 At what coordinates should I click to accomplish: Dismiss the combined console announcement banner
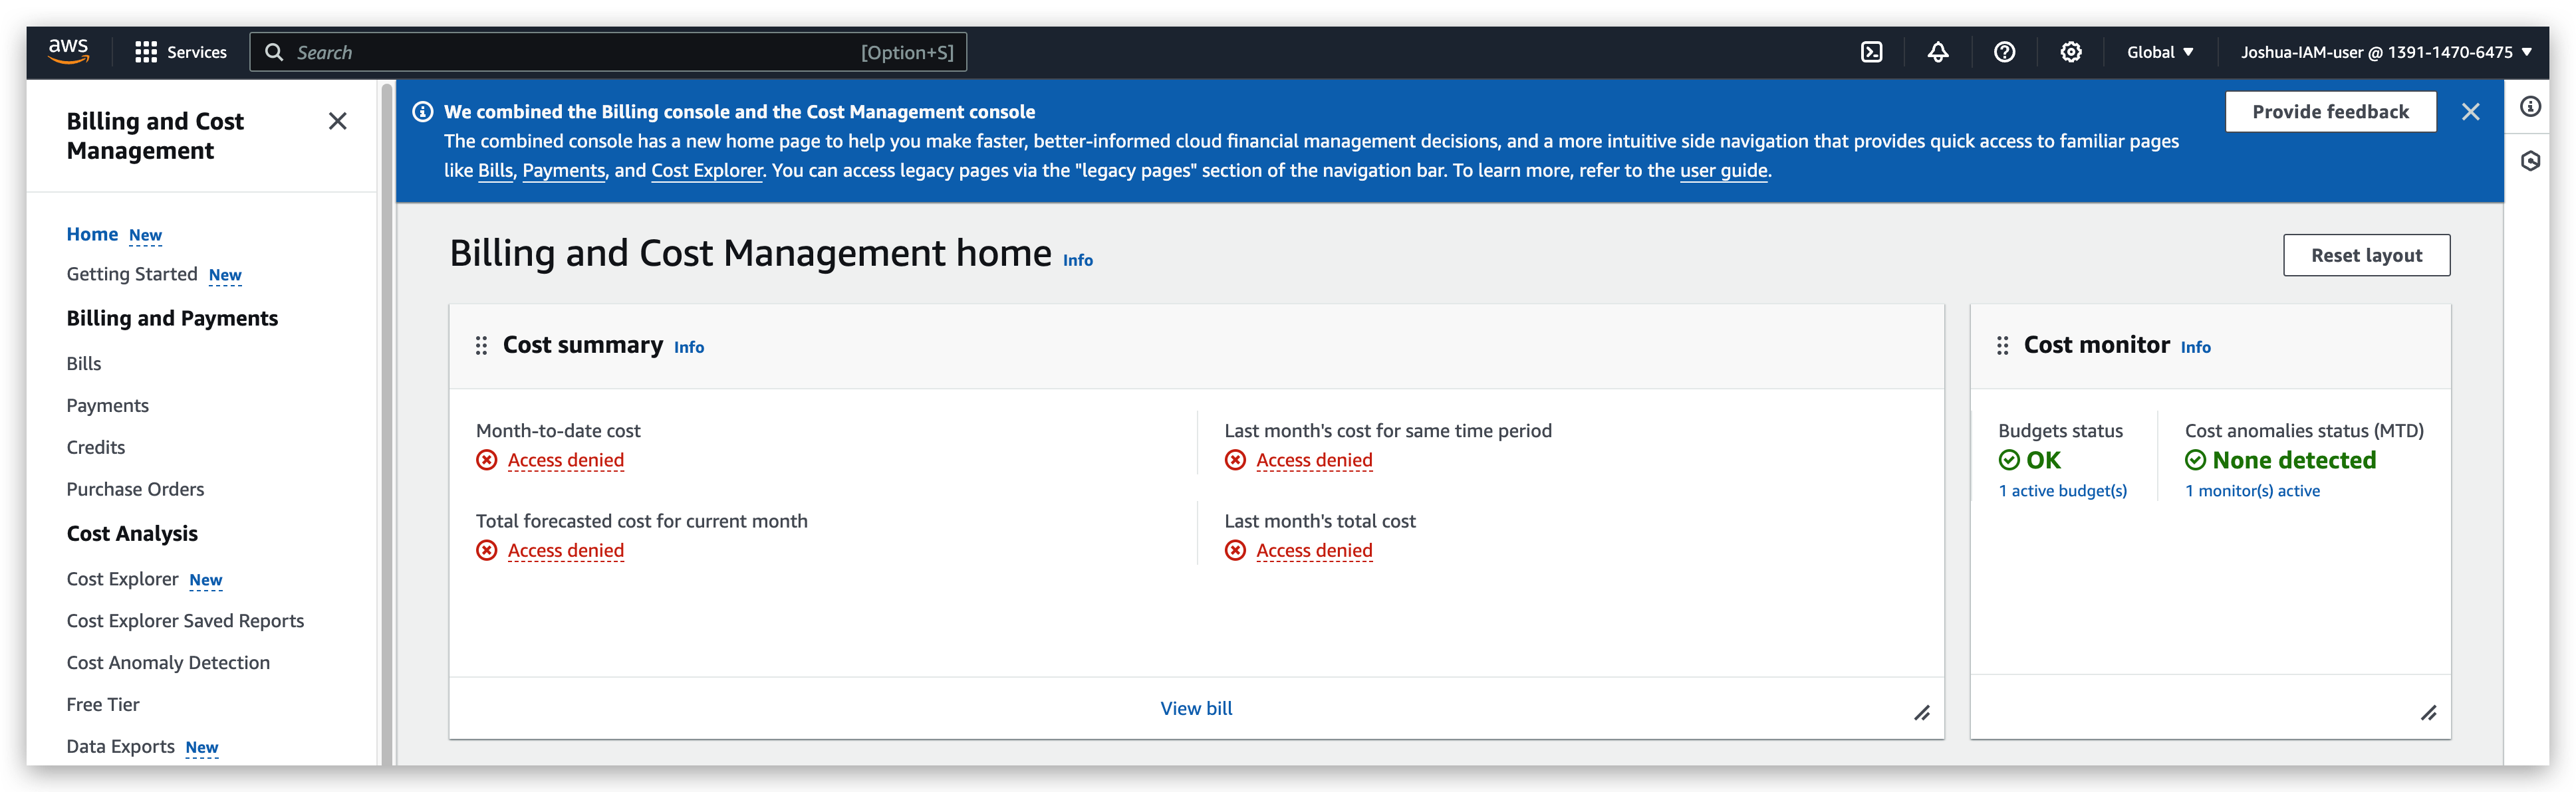click(x=2471, y=111)
